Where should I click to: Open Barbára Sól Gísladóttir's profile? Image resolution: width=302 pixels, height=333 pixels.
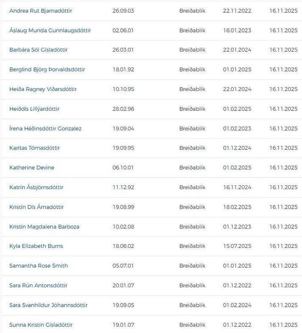(x=39, y=50)
